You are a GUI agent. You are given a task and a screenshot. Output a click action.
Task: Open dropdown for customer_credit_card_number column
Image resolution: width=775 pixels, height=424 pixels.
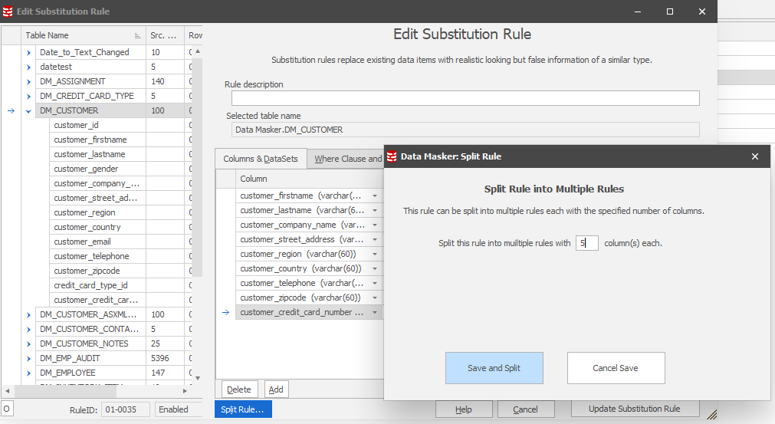click(x=375, y=312)
